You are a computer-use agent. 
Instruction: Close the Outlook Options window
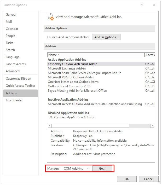click(x=154, y=5)
